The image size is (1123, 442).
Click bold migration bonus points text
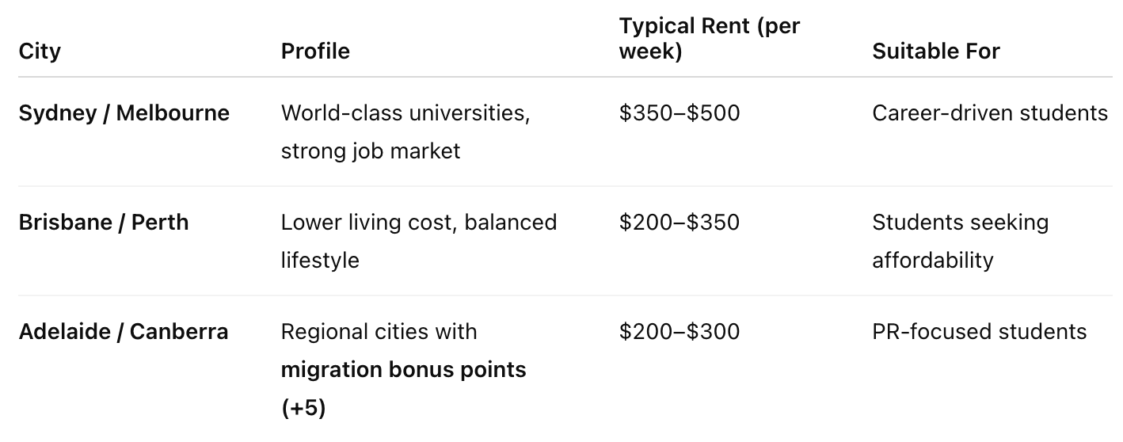click(x=403, y=369)
